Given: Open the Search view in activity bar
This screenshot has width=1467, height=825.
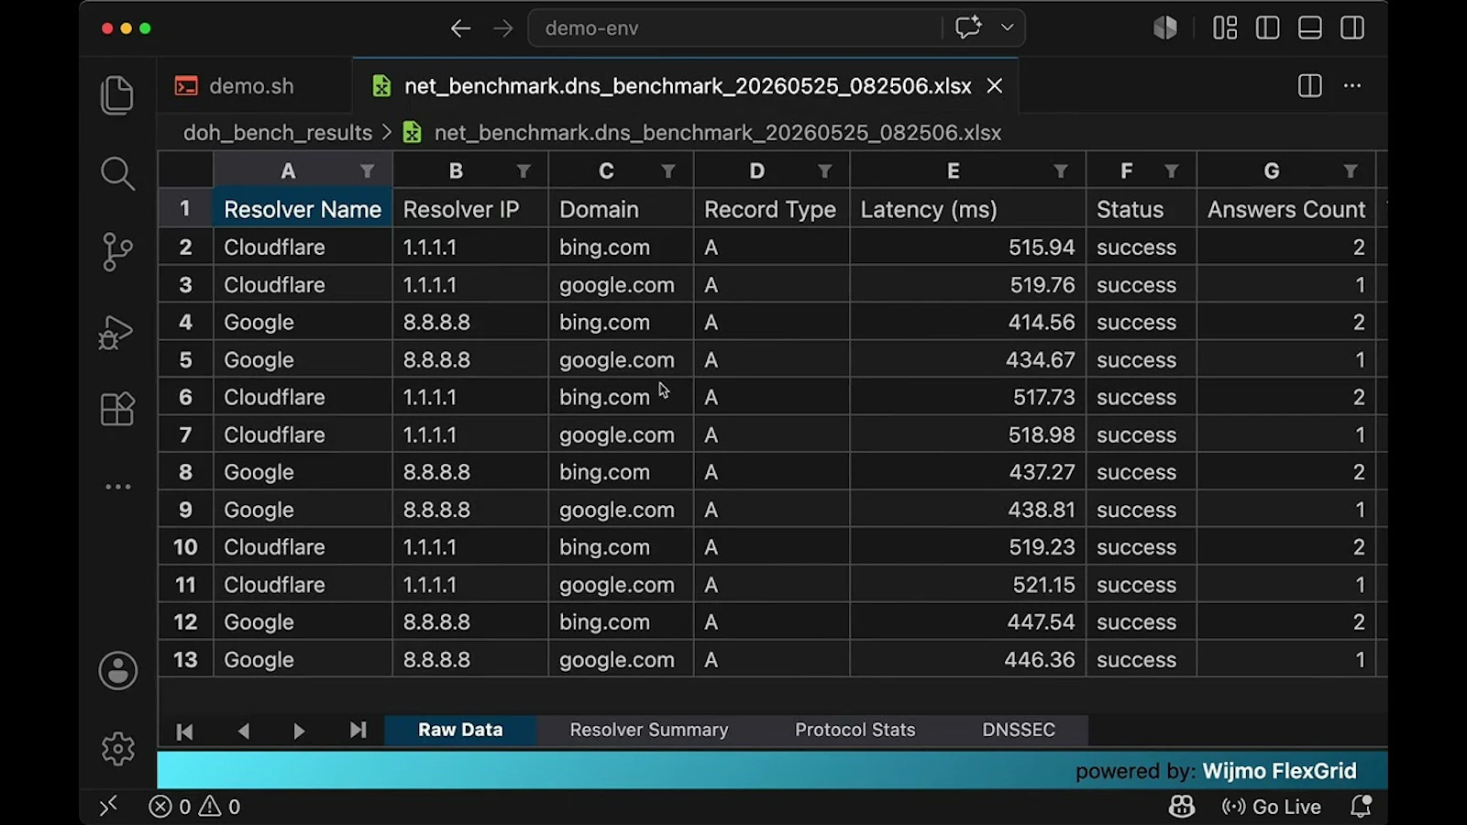Looking at the screenshot, I should pyautogui.click(x=117, y=173).
